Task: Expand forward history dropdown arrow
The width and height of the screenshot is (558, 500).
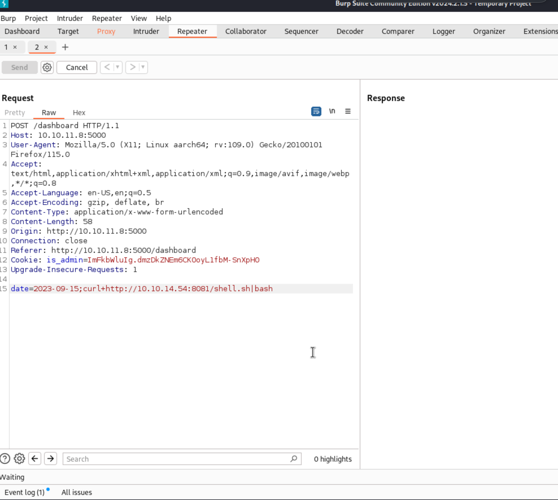Action: (x=143, y=67)
